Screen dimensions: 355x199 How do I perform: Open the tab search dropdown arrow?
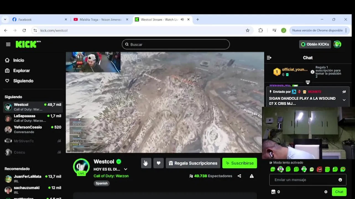point(5,20)
